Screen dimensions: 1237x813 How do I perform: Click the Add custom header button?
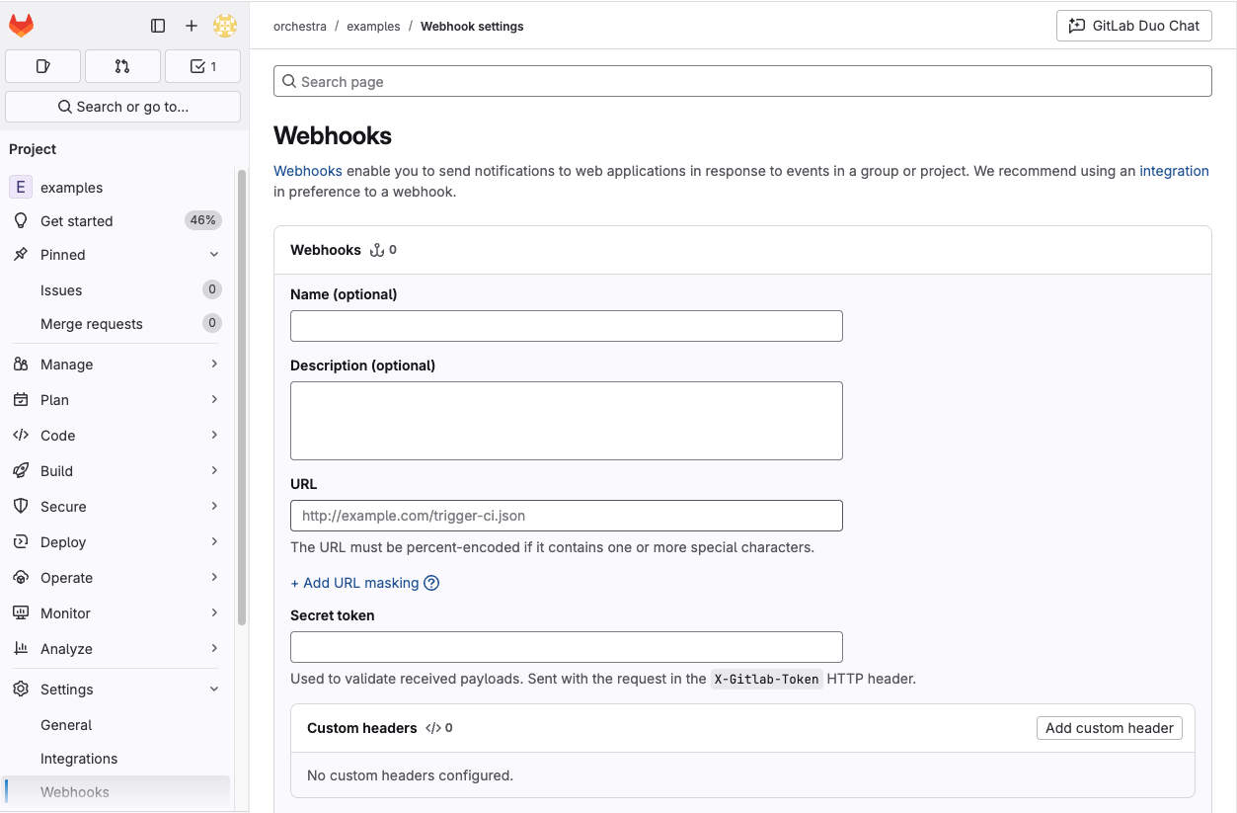click(x=1109, y=728)
